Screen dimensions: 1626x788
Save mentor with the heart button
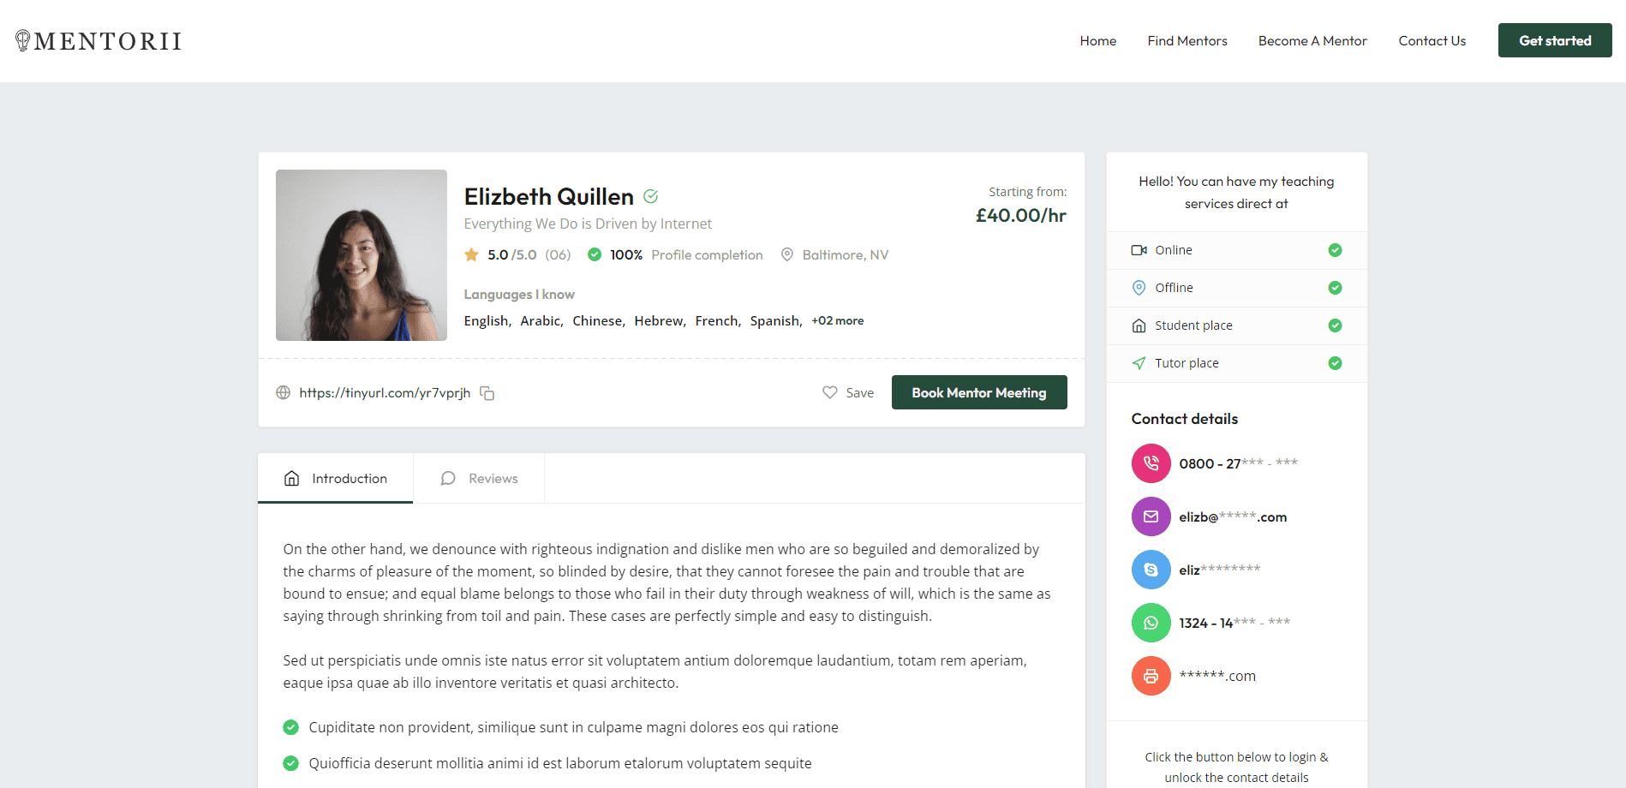(x=847, y=392)
